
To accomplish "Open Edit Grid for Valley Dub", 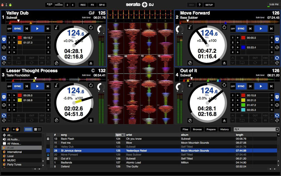I will [86, 18].
